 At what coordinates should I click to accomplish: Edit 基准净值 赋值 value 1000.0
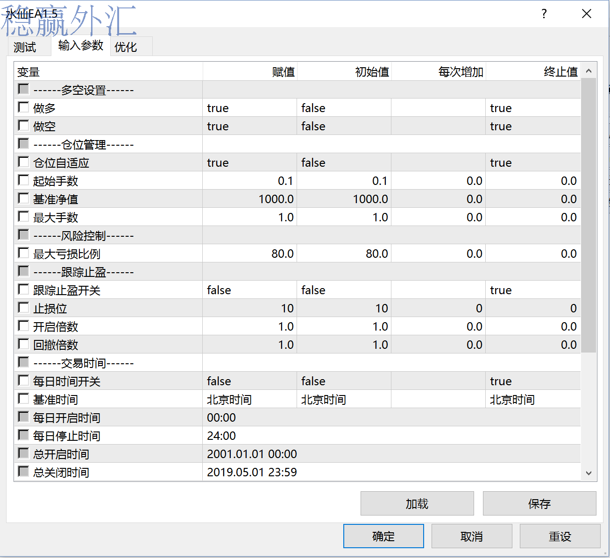(250, 199)
